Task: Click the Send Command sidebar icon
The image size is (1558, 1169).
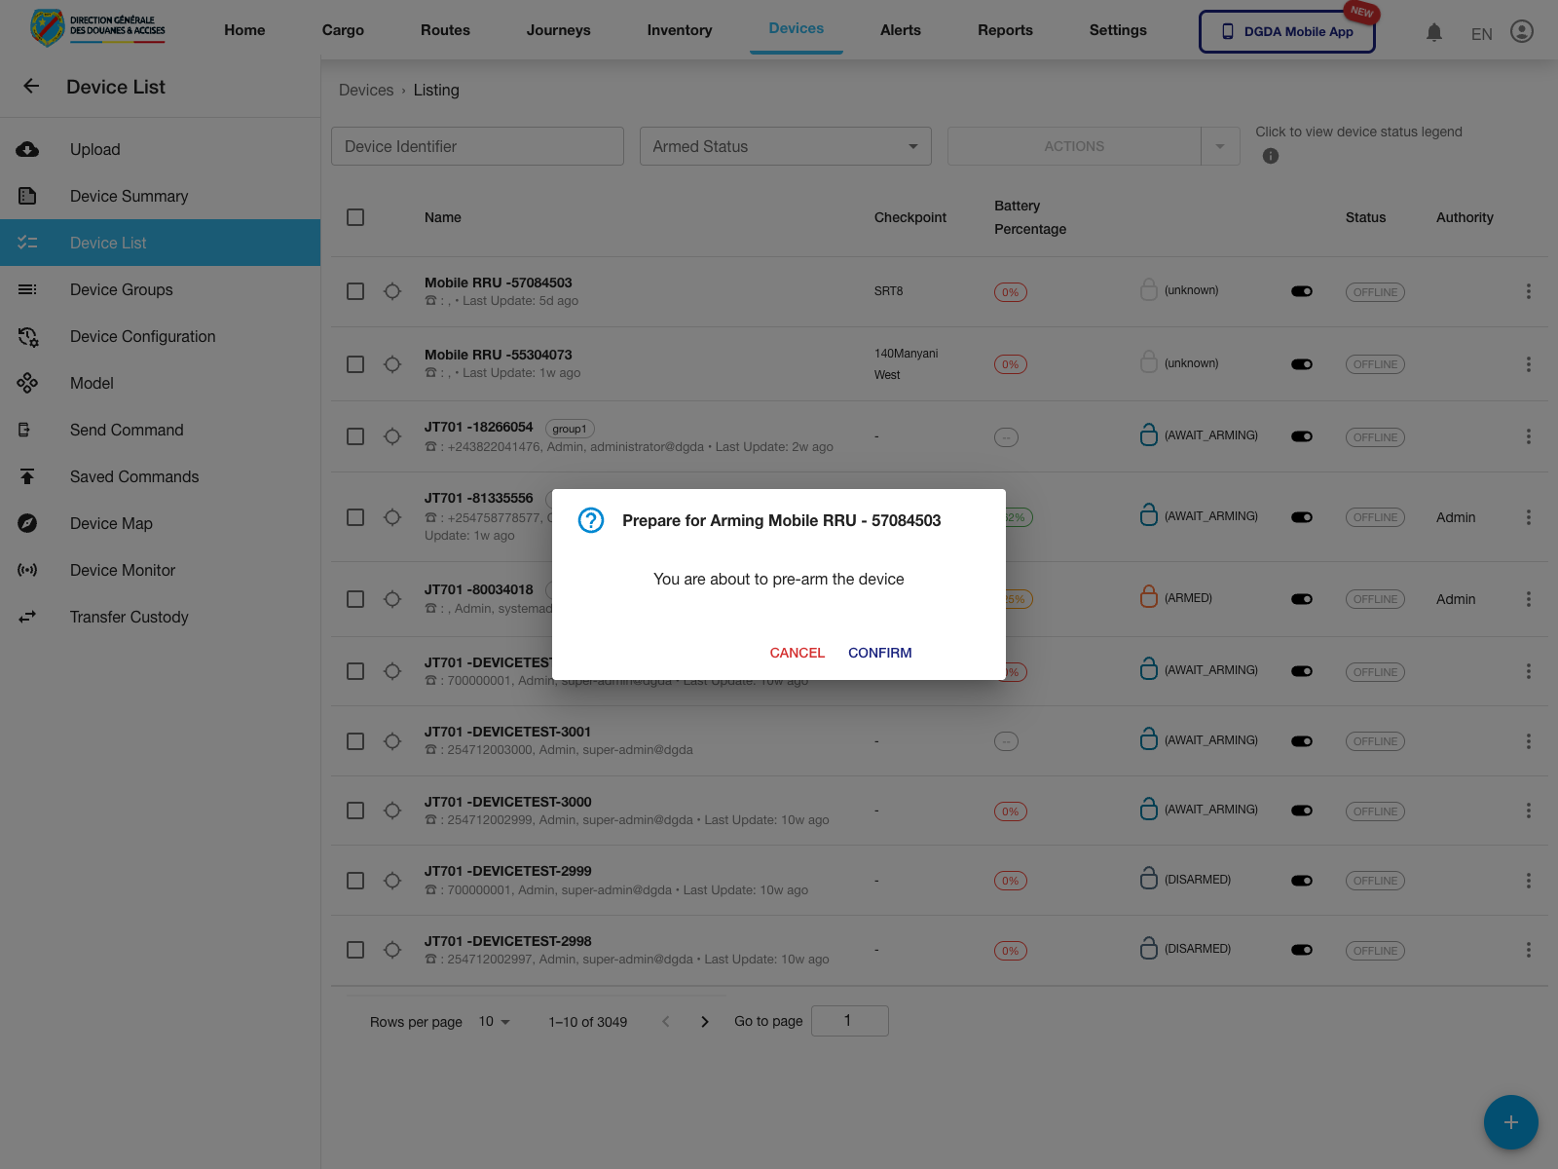Action: pyautogui.click(x=27, y=430)
